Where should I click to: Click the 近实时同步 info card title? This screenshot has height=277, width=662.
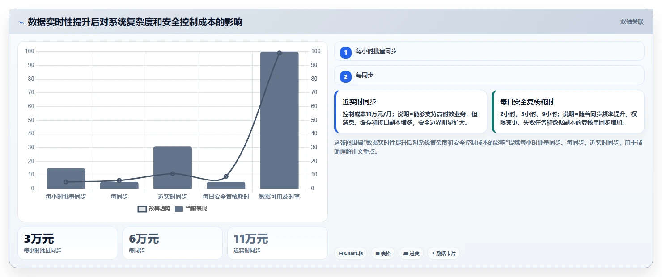click(359, 102)
